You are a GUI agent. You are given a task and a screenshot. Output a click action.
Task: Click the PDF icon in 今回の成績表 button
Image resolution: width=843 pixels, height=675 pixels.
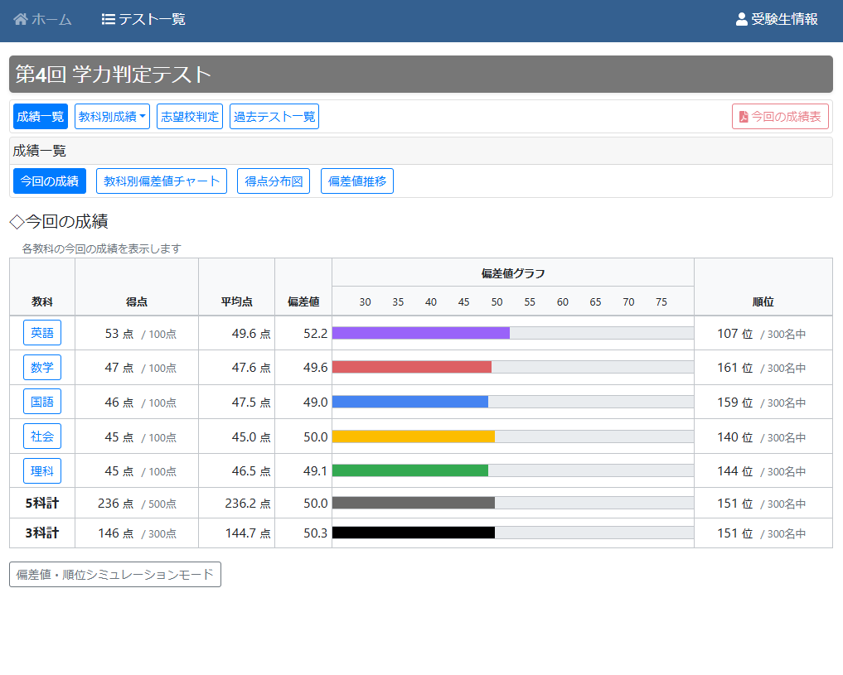(744, 117)
